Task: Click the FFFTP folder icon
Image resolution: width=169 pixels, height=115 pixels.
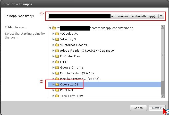Action: click(57, 62)
